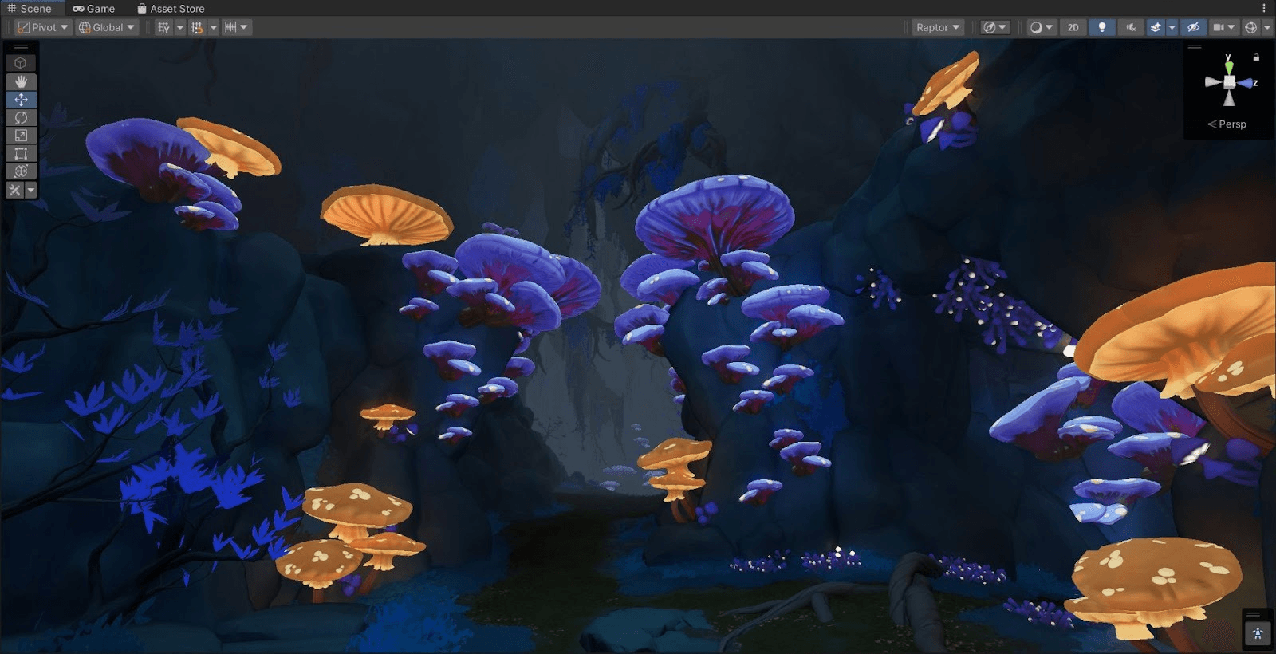Viewport: 1276px width, 654px height.
Task: Select the Rotate tool
Action: point(21,117)
